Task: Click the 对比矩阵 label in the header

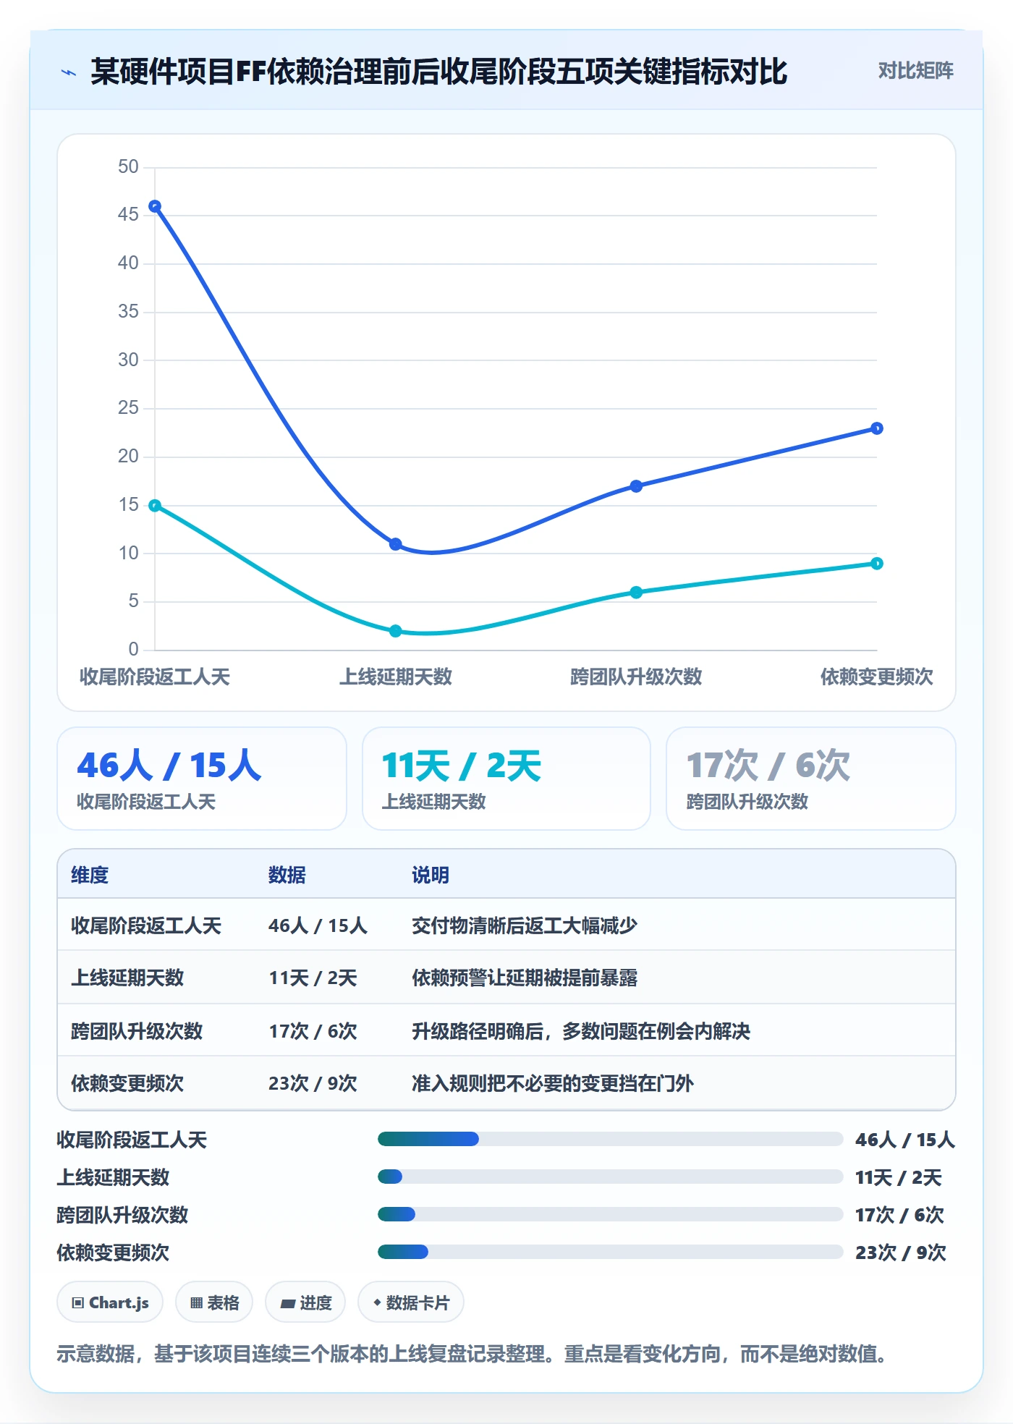Action: tap(915, 71)
